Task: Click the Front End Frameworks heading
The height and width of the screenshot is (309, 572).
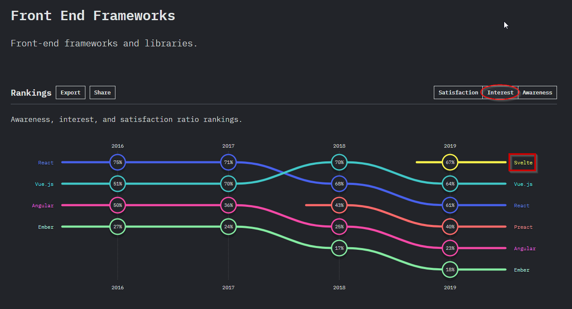Action: coord(93,16)
